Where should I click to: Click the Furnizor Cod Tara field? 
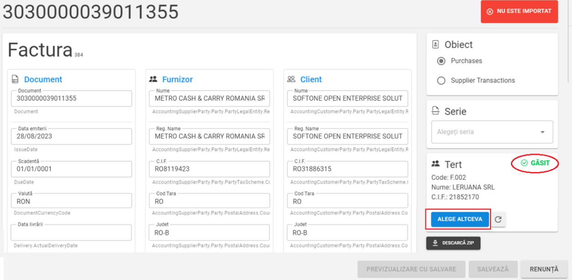point(210,201)
